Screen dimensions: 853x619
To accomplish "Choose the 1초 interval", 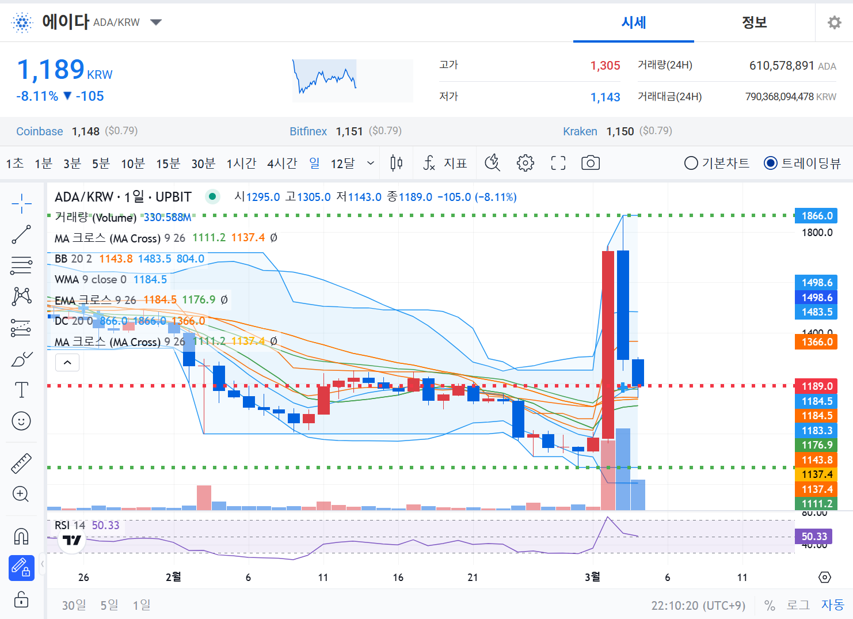I will click(x=15, y=164).
